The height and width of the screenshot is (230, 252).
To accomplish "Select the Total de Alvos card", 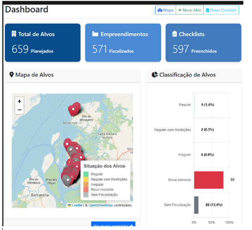I will pos(43,43).
